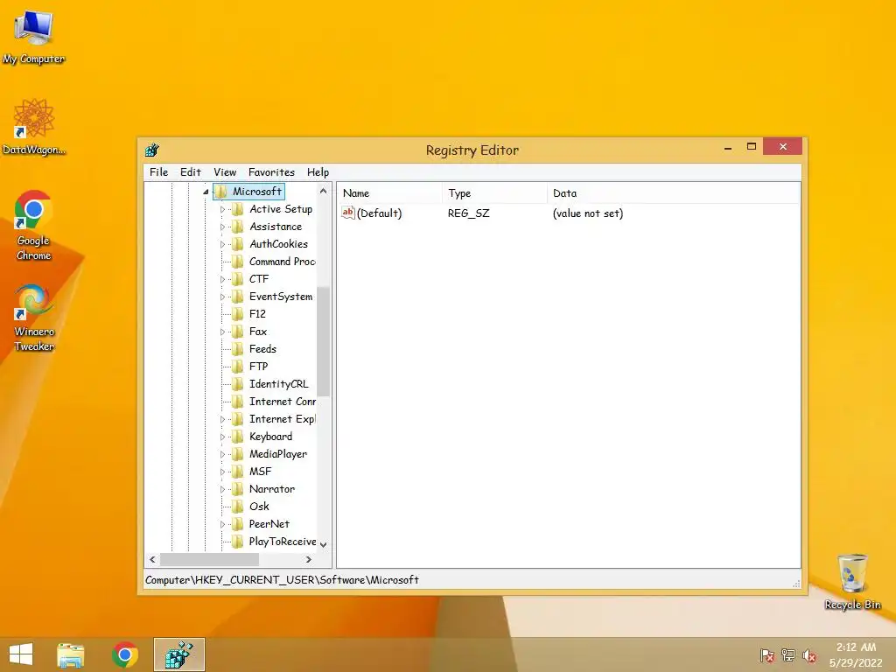Click the EventSystem folder icon
Screen dimensions: 896x672
238,297
